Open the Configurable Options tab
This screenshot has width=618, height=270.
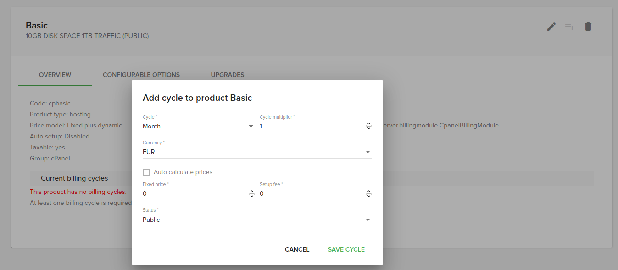141,75
